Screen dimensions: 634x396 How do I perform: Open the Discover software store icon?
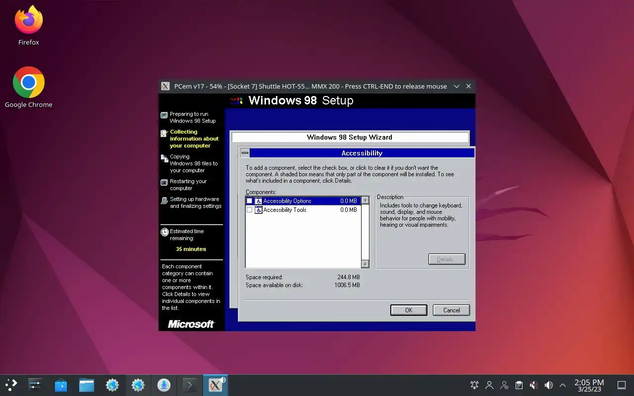click(61, 385)
